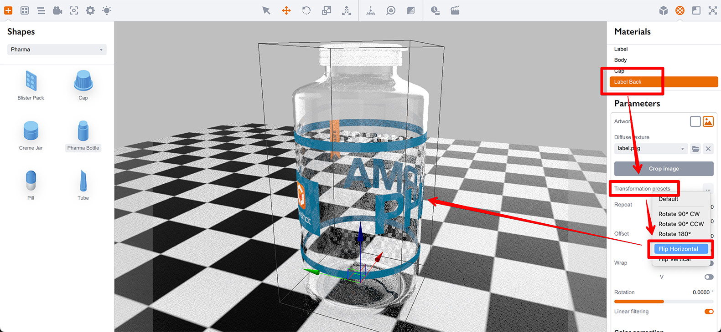This screenshot has width=721, height=332.
Task: Open the render clapperboard icon
Action: (455, 10)
